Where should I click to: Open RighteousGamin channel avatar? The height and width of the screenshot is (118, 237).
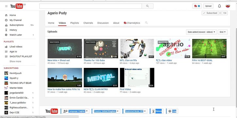click(x=6, y=108)
